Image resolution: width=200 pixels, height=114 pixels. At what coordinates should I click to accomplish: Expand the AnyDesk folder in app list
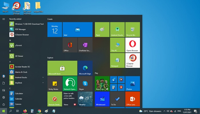(x=43, y=83)
